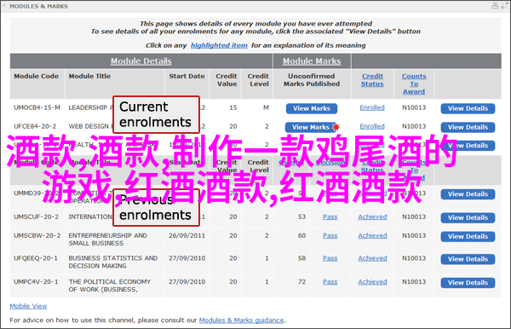
Task: Click the red star beside View Marks
Action: click(x=336, y=127)
